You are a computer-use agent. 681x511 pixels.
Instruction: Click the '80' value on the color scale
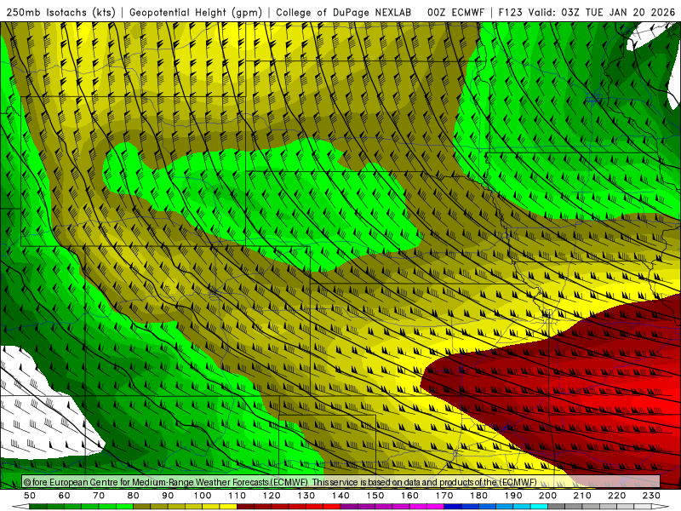click(134, 496)
